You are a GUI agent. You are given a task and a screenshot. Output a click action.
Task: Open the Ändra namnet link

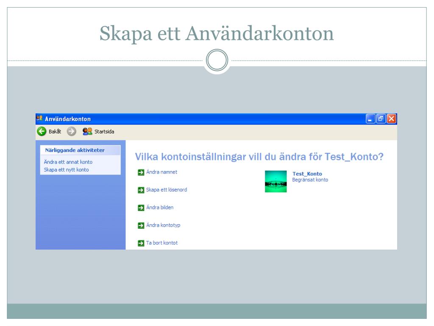click(x=161, y=172)
